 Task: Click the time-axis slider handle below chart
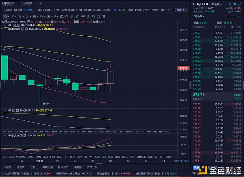pos(99,164)
